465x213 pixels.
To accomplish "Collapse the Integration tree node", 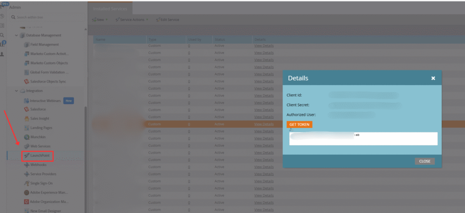I will tap(17, 91).
